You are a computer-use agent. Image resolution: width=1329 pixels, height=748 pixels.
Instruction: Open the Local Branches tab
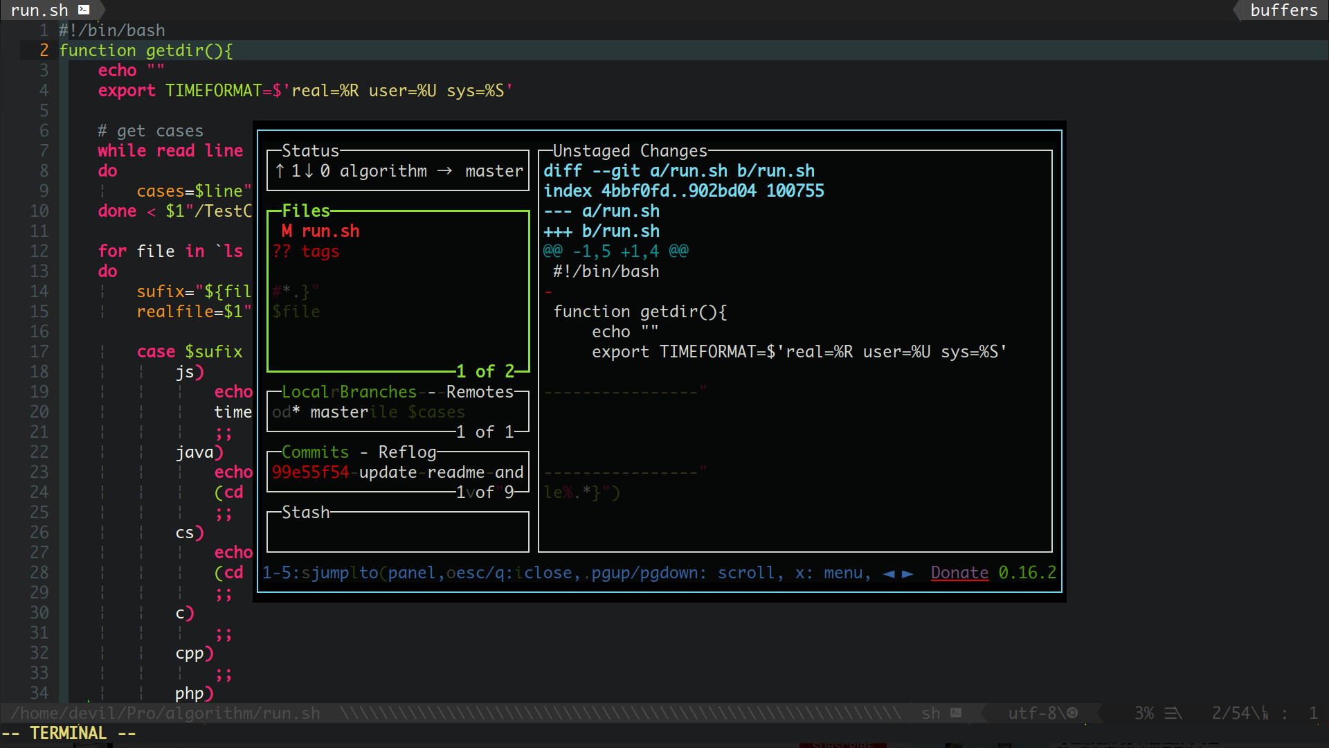tap(348, 392)
